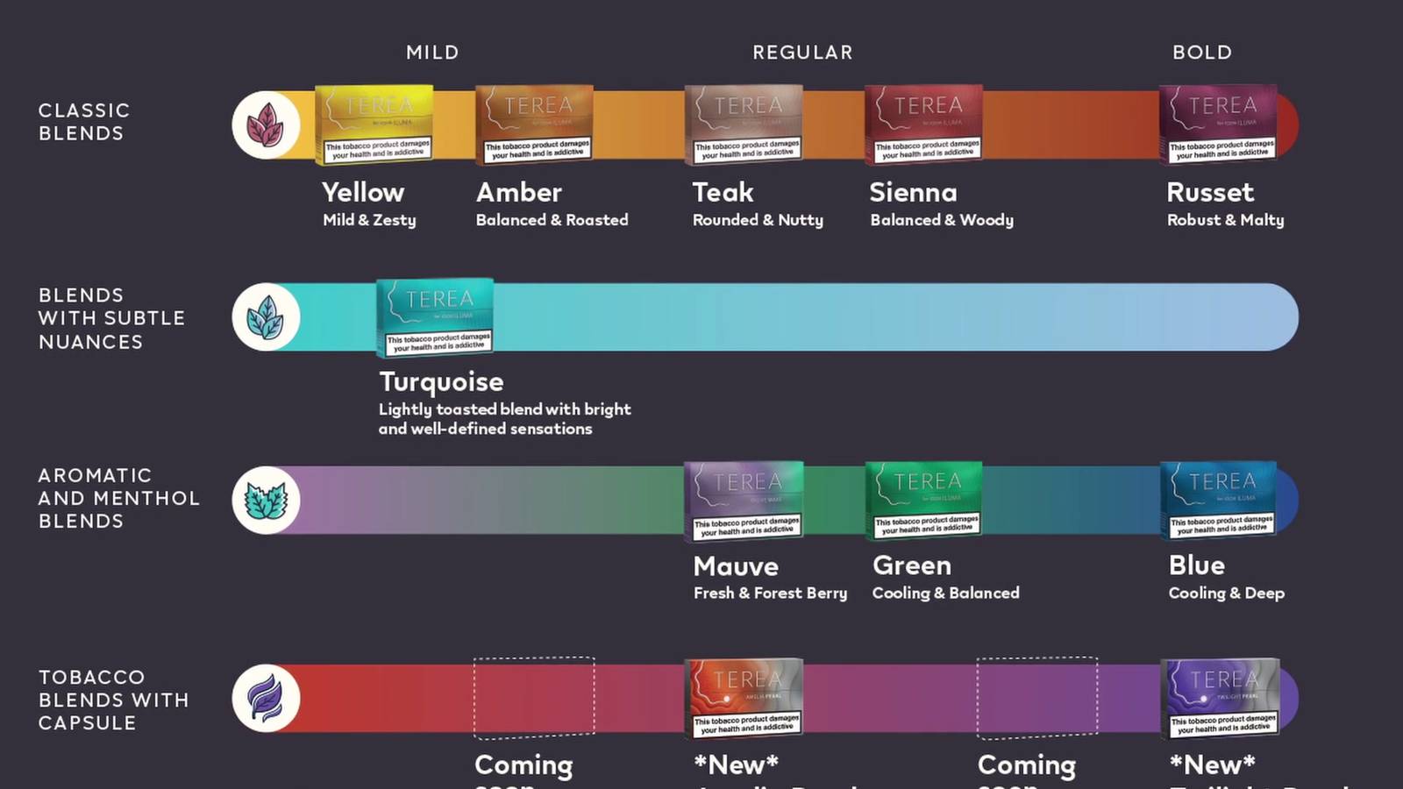Click the Coming soon placeholder on the purple section

pyautogui.click(x=1037, y=697)
